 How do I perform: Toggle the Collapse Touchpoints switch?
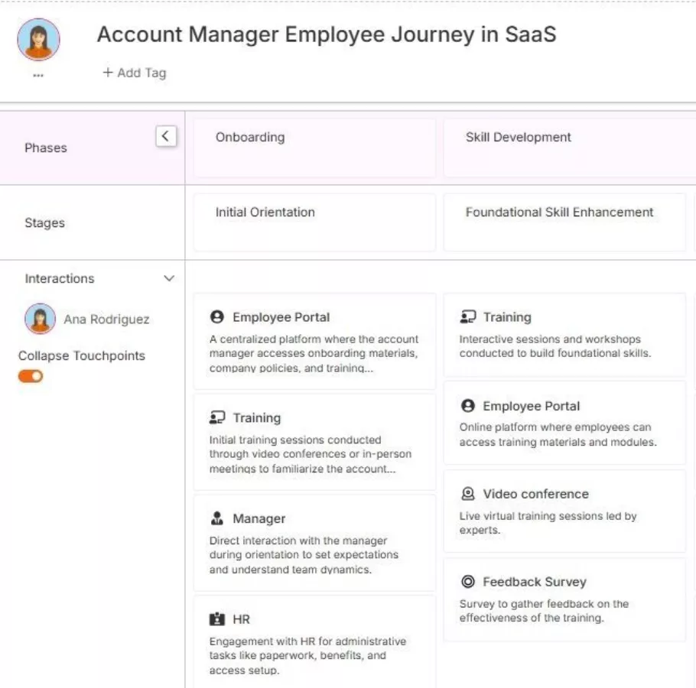[31, 376]
